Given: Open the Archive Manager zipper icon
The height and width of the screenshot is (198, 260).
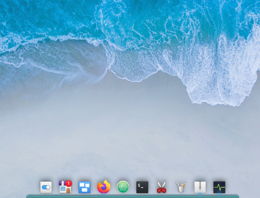Looking at the screenshot, I should [200, 187].
